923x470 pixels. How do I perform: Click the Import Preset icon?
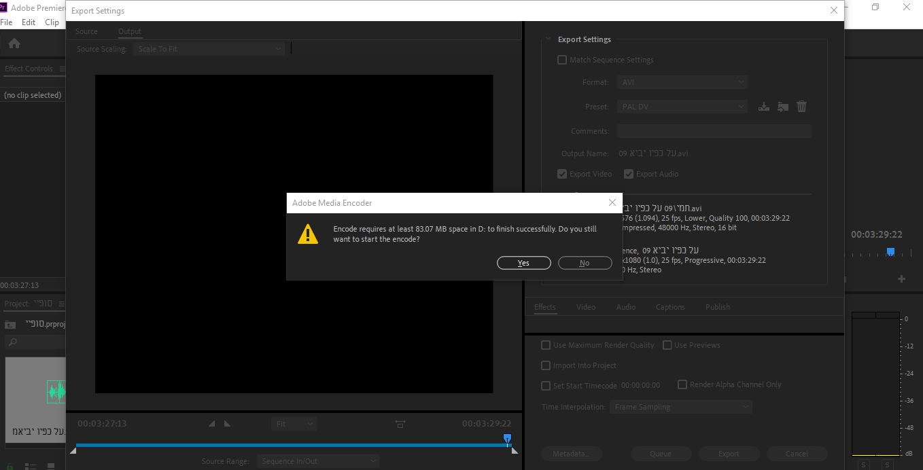pyautogui.click(x=783, y=107)
